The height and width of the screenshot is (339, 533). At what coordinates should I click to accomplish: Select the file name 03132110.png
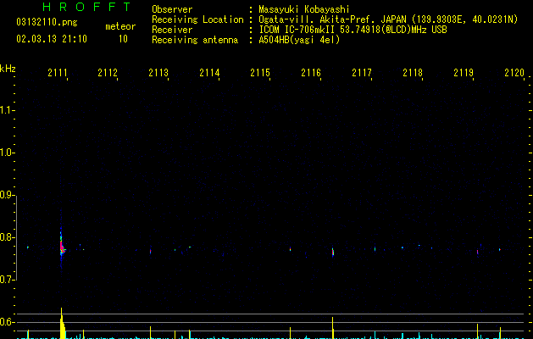(47, 23)
